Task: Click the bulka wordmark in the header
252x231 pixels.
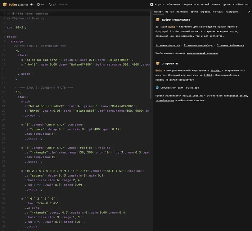Action: 13,4
